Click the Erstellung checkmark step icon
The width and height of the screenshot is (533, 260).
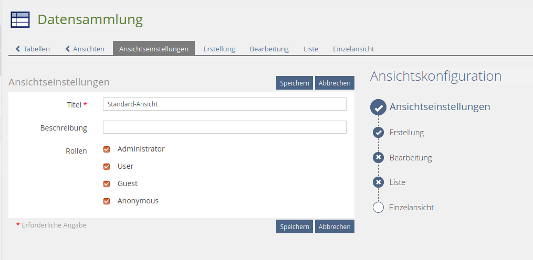coord(378,133)
